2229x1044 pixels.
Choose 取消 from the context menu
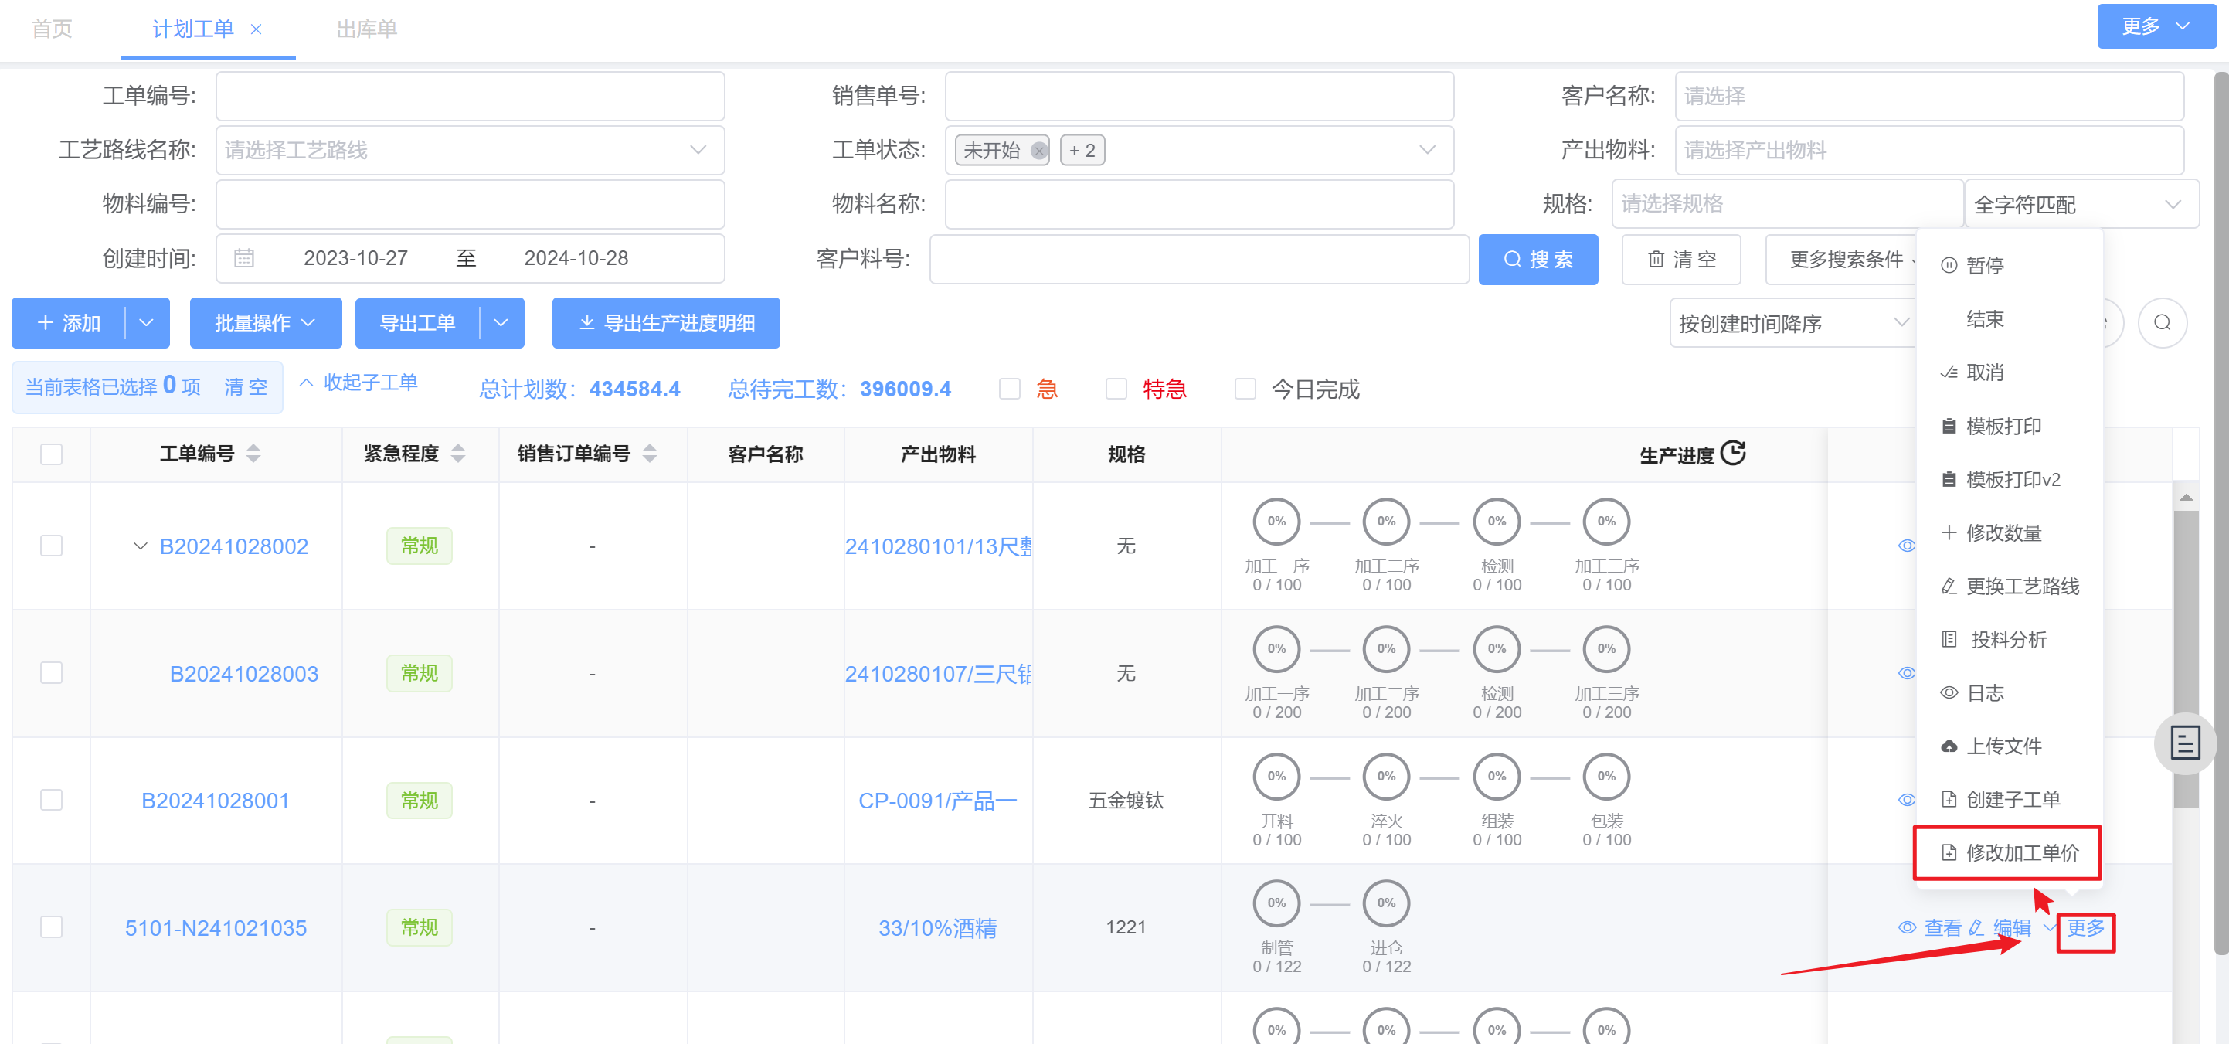click(x=2010, y=372)
